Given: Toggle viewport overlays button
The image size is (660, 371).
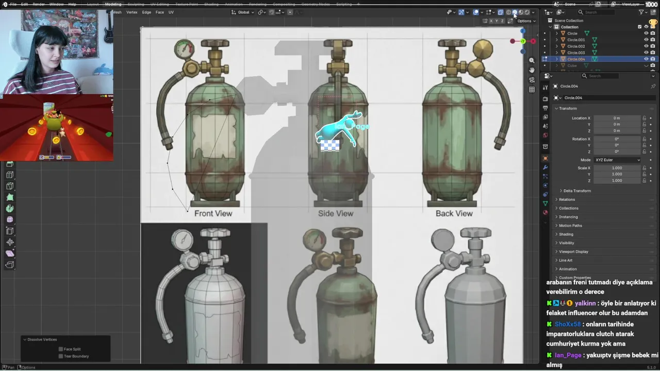Looking at the screenshot, I should pos(476,12).
